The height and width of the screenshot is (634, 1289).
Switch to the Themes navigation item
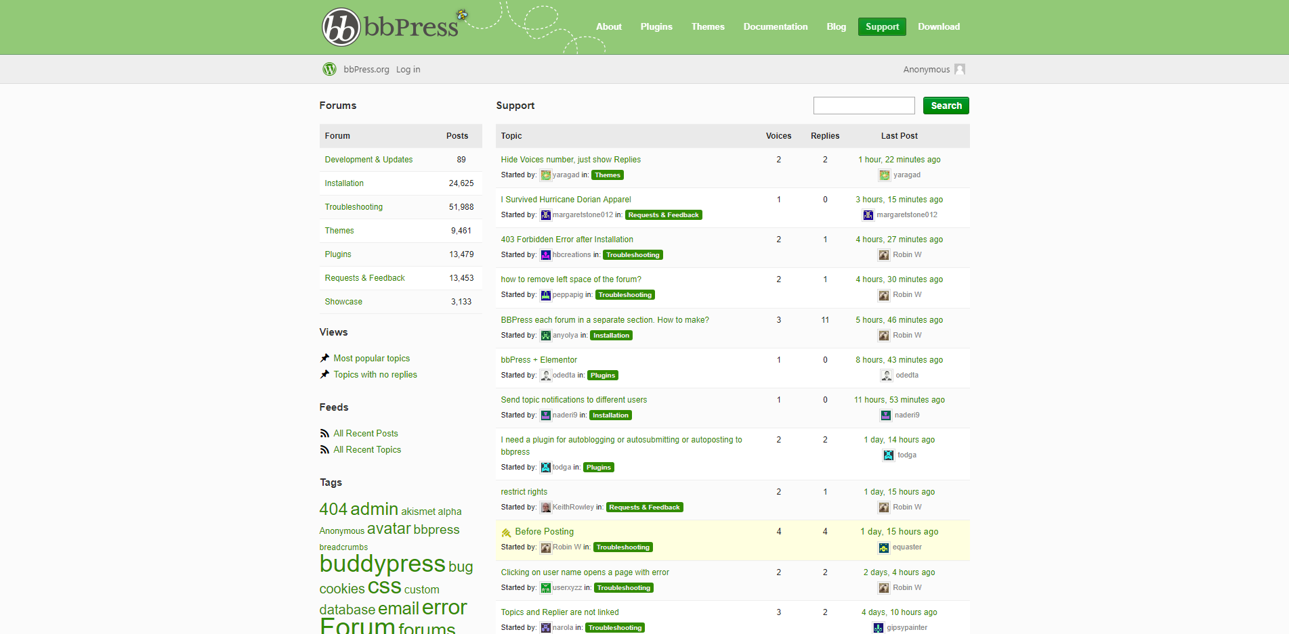click(x=708, y=26)
